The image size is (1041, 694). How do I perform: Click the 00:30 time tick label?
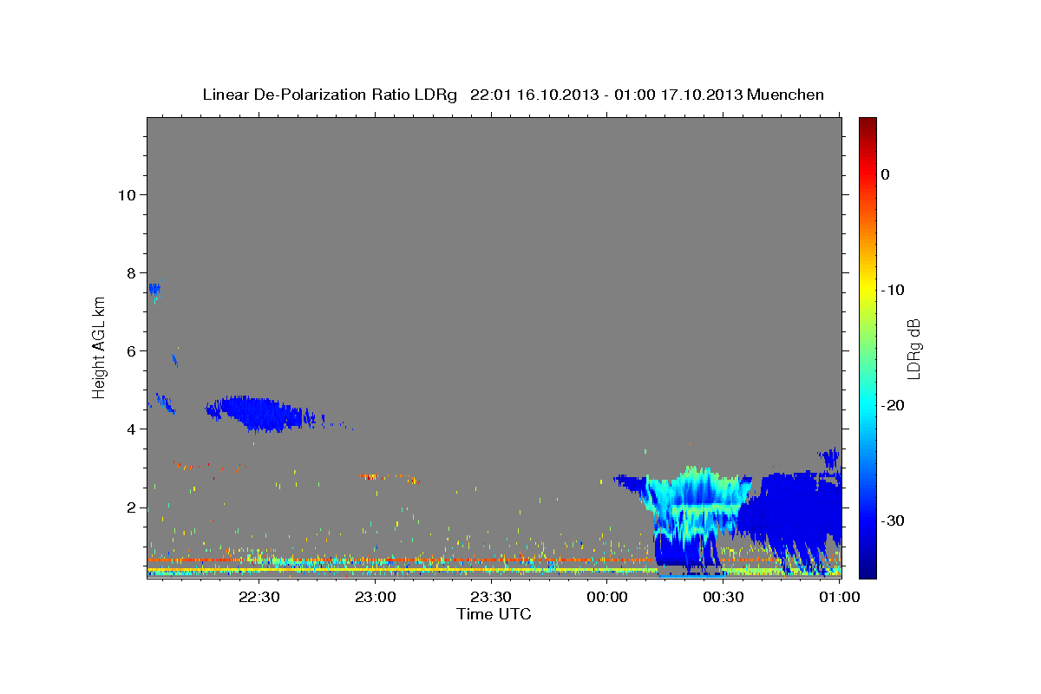pos(723,597)
